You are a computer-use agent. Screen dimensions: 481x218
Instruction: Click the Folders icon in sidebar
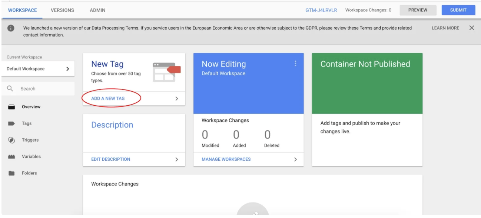[11, 173]
